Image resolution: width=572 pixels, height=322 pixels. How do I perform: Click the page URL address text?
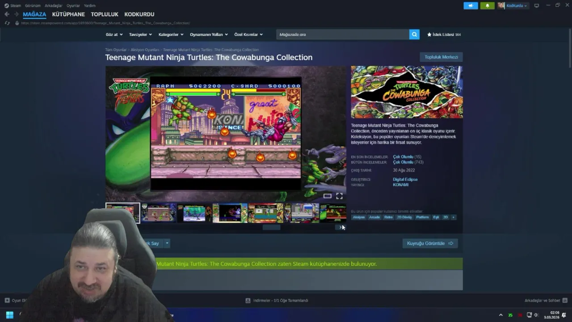(105, 23)
